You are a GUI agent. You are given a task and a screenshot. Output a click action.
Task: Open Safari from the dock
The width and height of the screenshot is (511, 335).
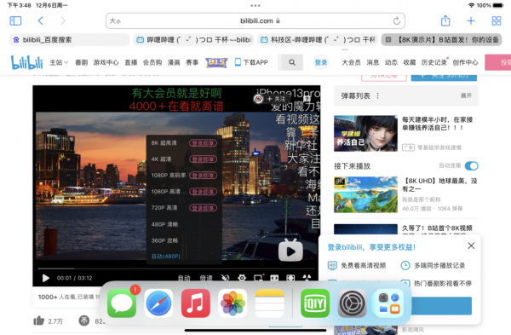(158, 303)
